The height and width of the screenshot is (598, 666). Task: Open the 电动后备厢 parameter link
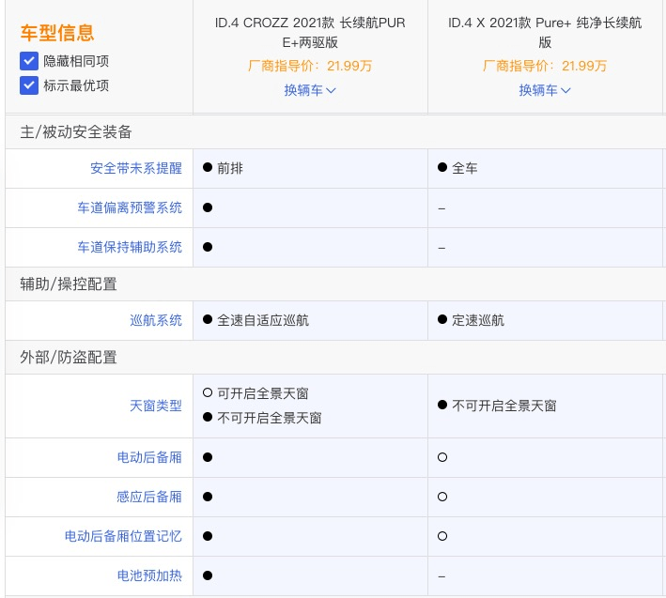[x=149, y=457]
